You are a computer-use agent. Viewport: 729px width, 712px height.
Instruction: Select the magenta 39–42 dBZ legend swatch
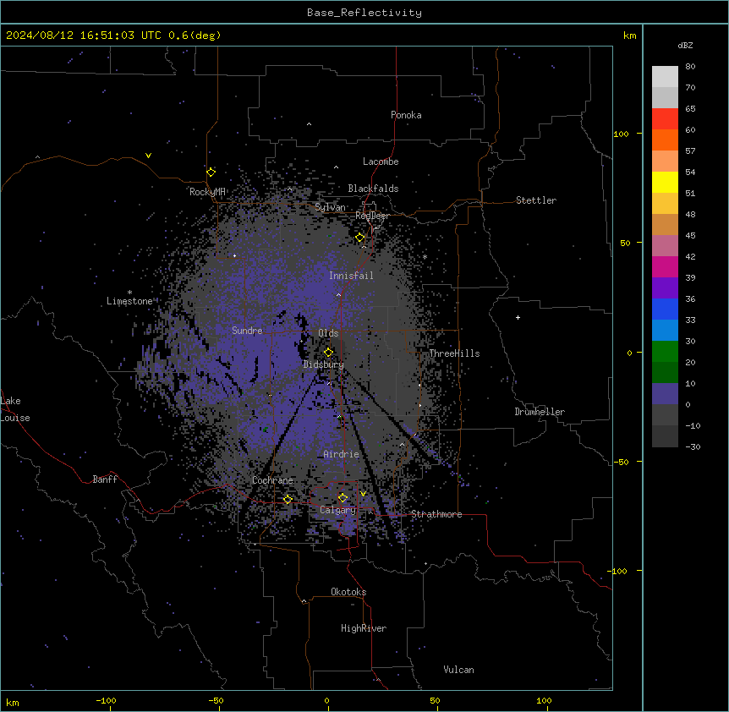tap(665, 266)
